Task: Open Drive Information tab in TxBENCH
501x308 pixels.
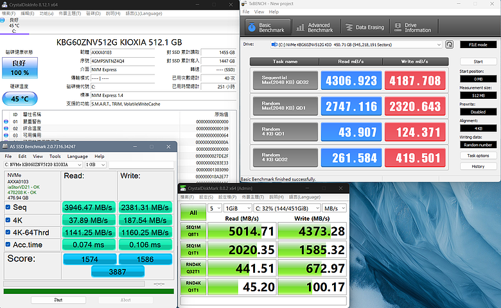Action: point(414,27)
